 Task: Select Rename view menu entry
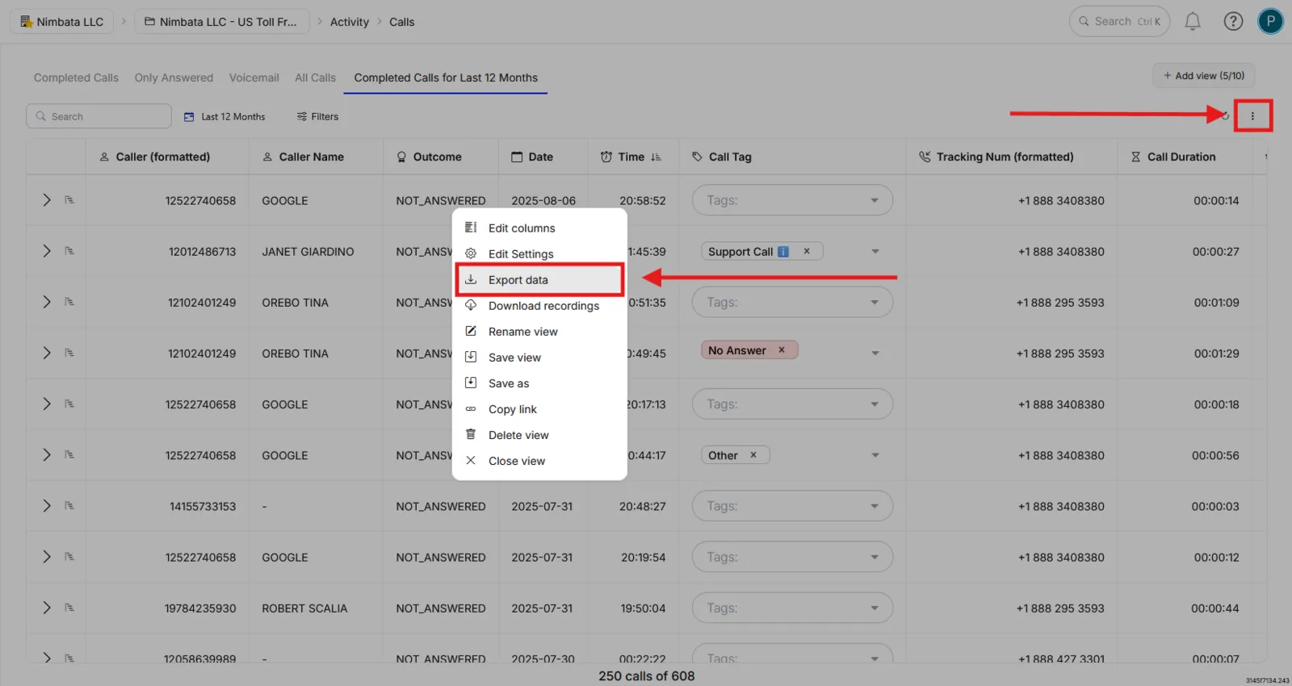point(539,332)
